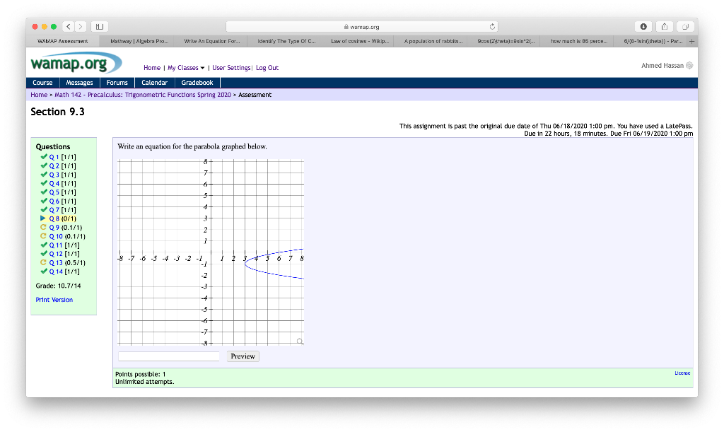Open the Calendar tab

tap(154, 82)
